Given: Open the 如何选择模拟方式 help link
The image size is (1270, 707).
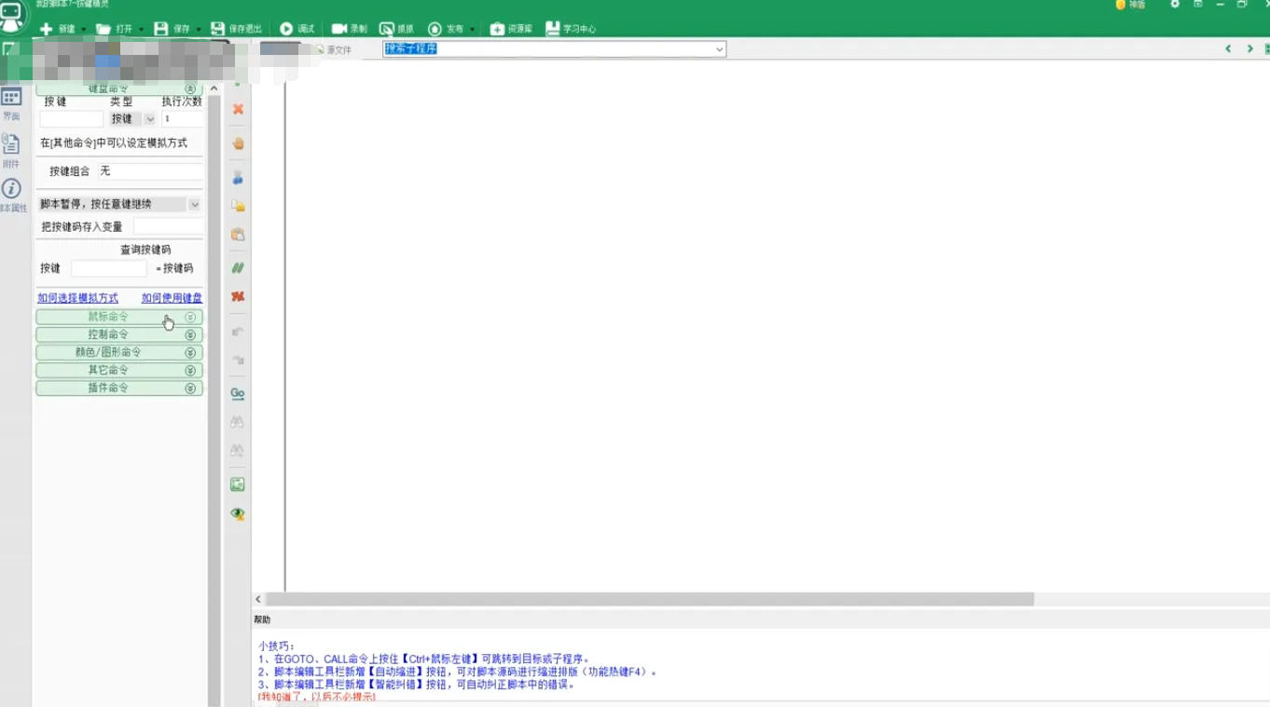Looking at the screenshot, I should point(77,298).
